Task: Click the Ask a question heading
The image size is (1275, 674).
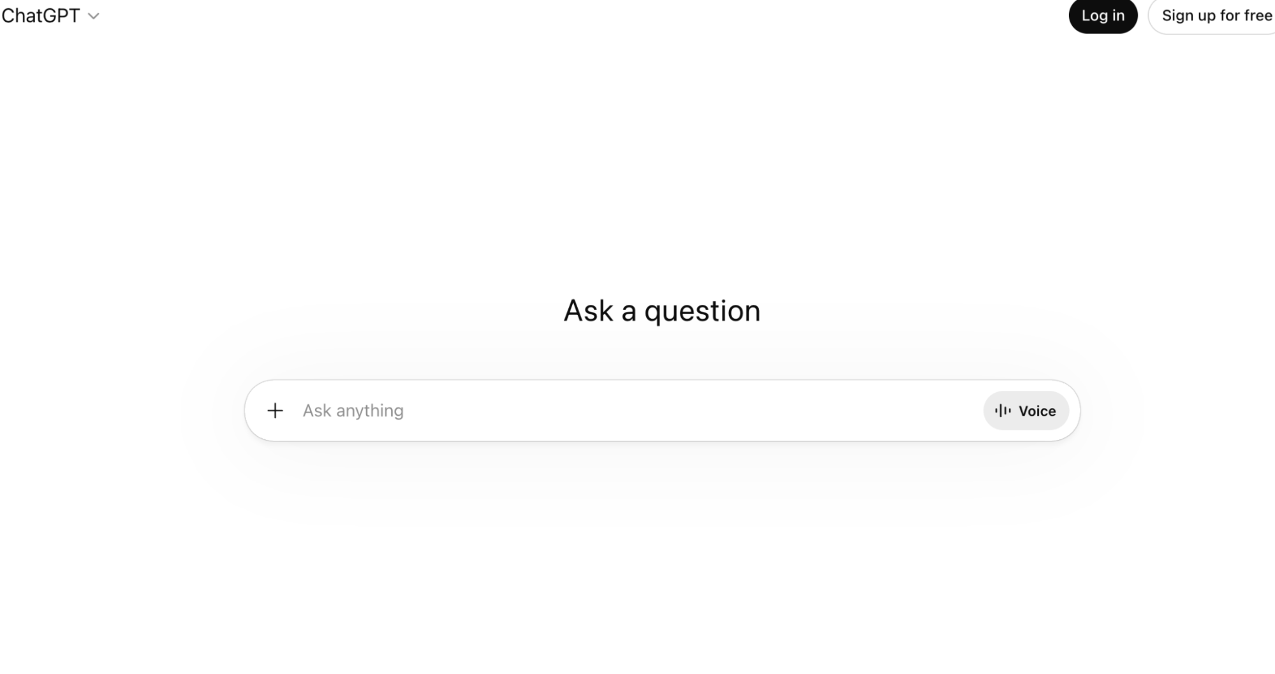Action: tap(661, 311)
